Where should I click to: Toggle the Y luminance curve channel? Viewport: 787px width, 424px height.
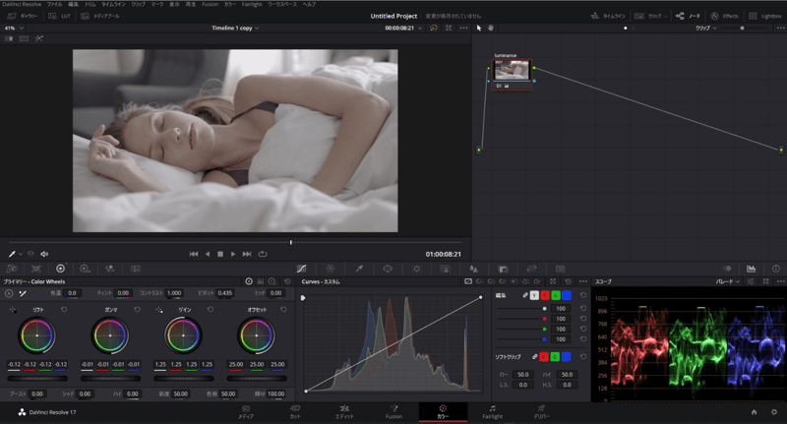[x=534, y=295]
